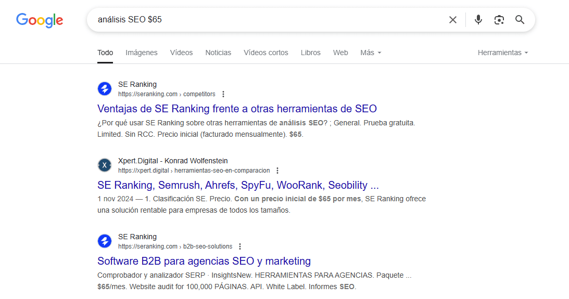Click SE Ranking favicon of b2b-seo-solutions result
Screen dimensions: 569x299
point(105,241)
